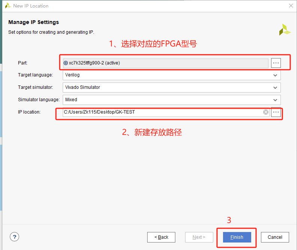
Task: Open the part selection browse button
Action: 276,63
